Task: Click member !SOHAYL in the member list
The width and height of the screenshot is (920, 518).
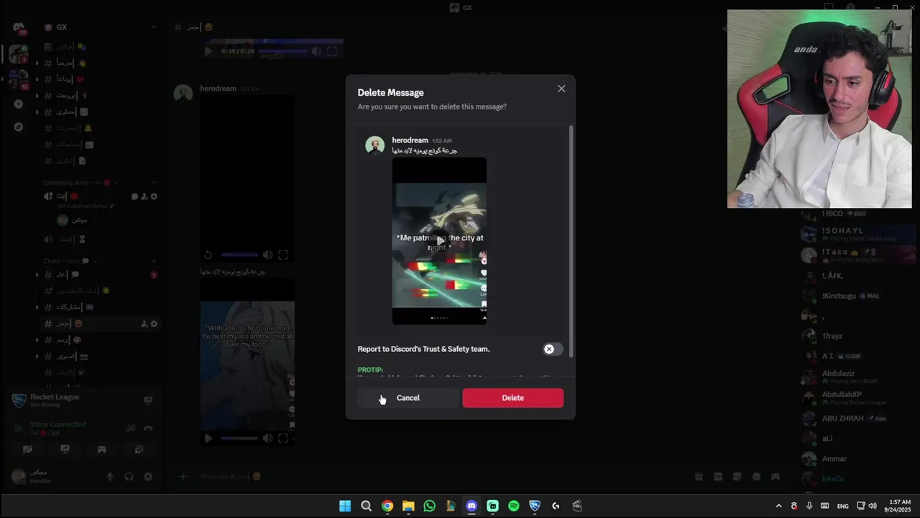Action: pyautogui.click(x=859, y=234)
